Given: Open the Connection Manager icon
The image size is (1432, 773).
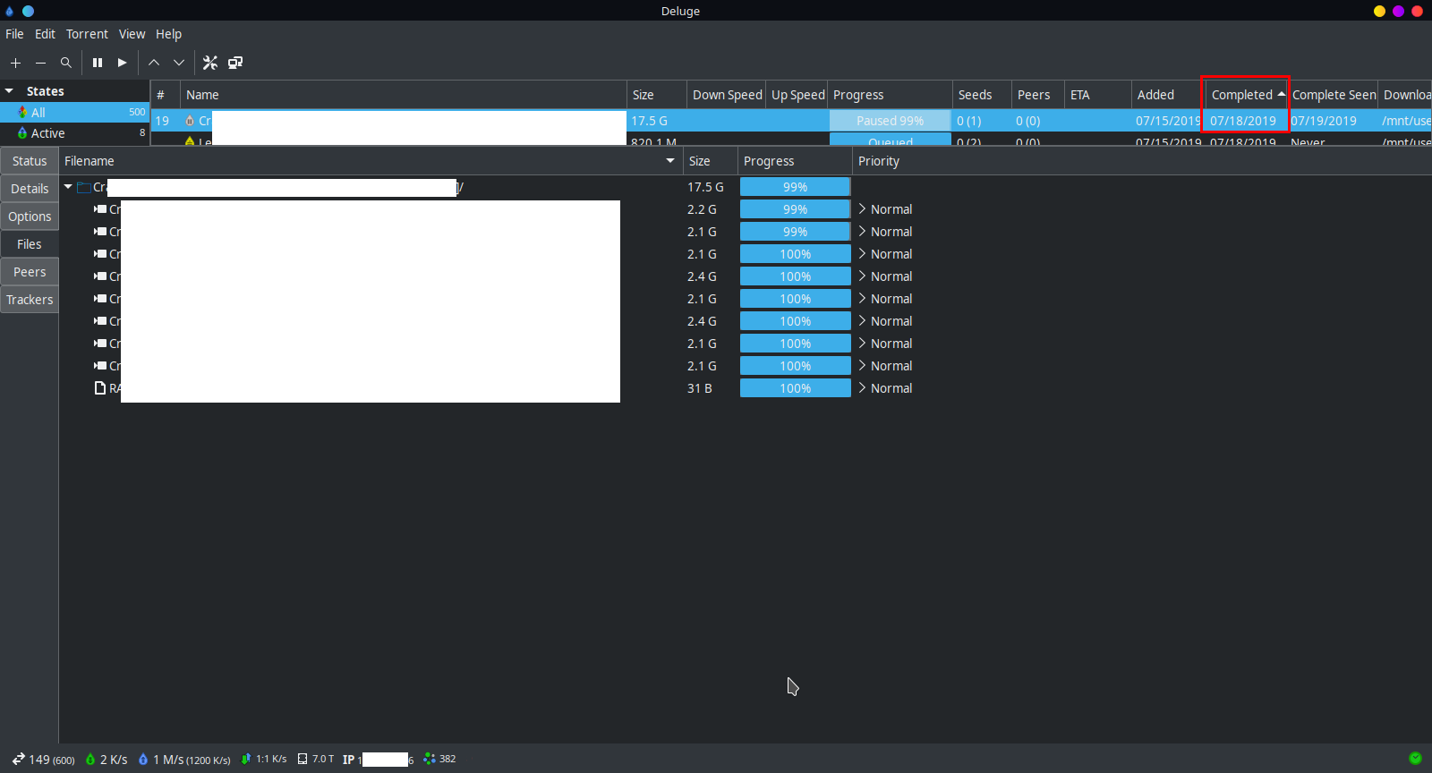Looking at the screenshot, I should point(235,63).
